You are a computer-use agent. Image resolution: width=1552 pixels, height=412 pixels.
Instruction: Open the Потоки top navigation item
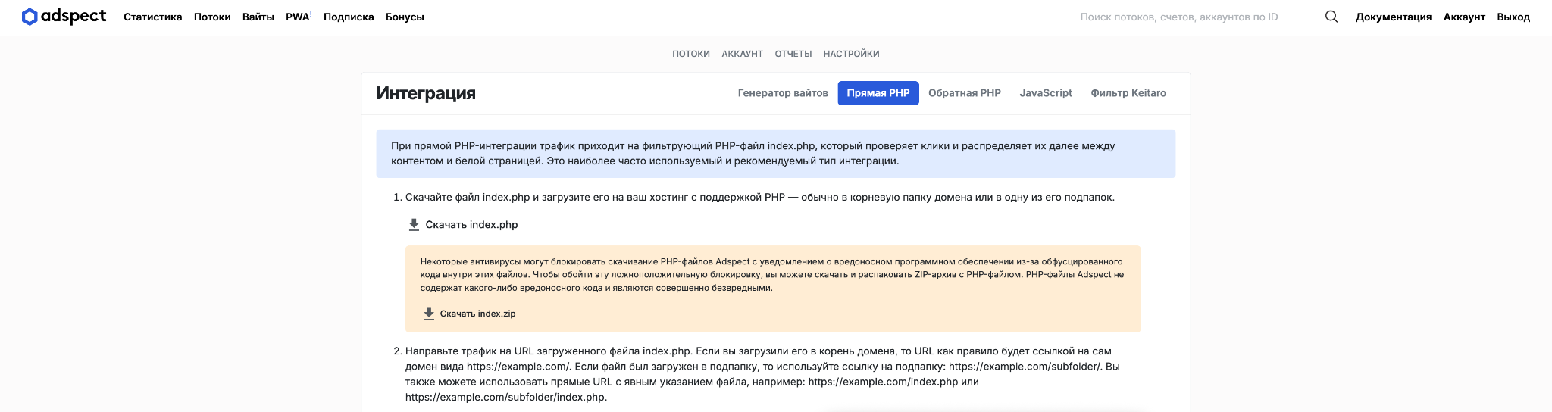pyautogui.click(x=212, y=17)
